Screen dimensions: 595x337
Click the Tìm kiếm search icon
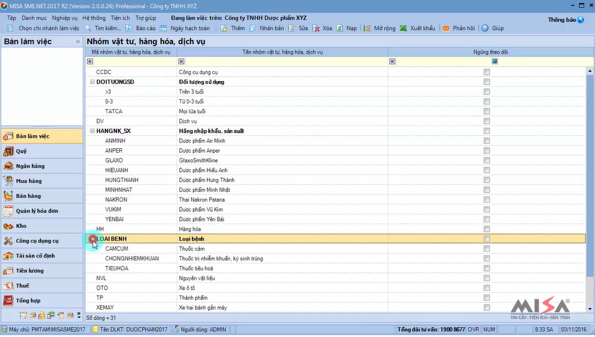coord(88,28)
